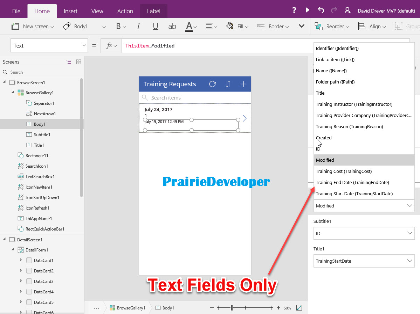Select IconSortUpDown1 in the tree
Screen dimensions: 420x314
coord(42,198)
